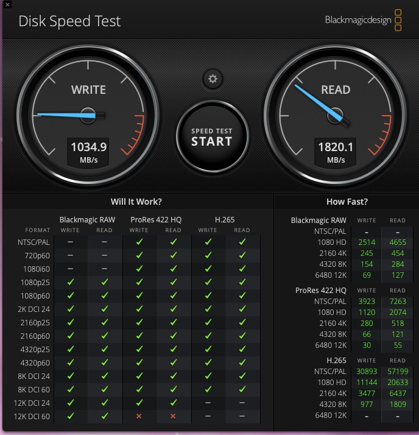The width and height of the screenshot is (419, 435).
Task: Click the 8K DCI 60 format row label
Action: [x=34, y=390]
